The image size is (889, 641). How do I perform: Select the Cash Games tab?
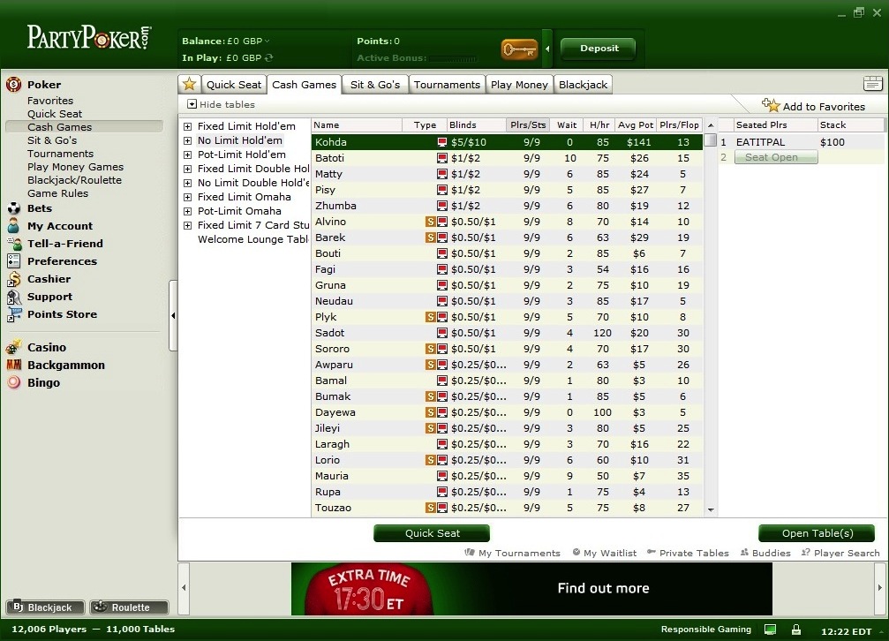[x=304, y=85]
